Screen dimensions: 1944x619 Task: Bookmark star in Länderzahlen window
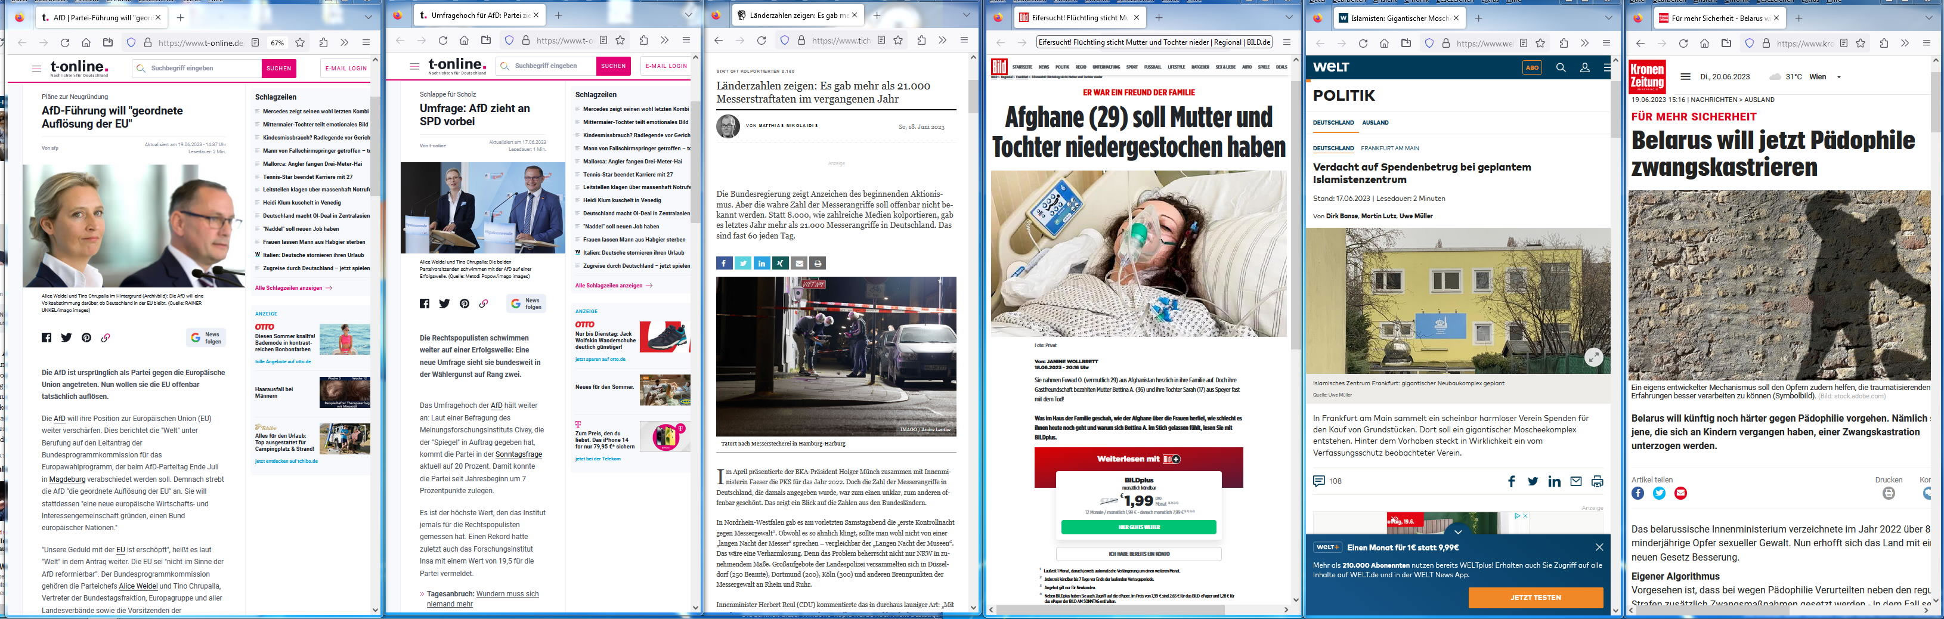(x=898, y=40)
